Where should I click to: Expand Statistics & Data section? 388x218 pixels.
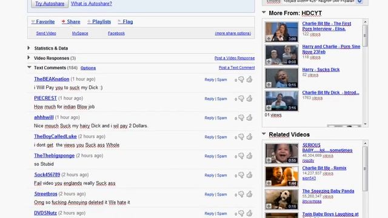[28, 48]
